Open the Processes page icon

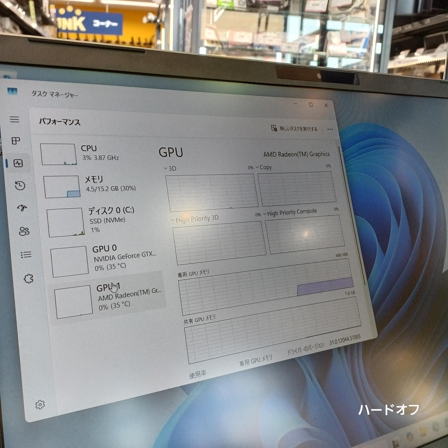[16, 141]
